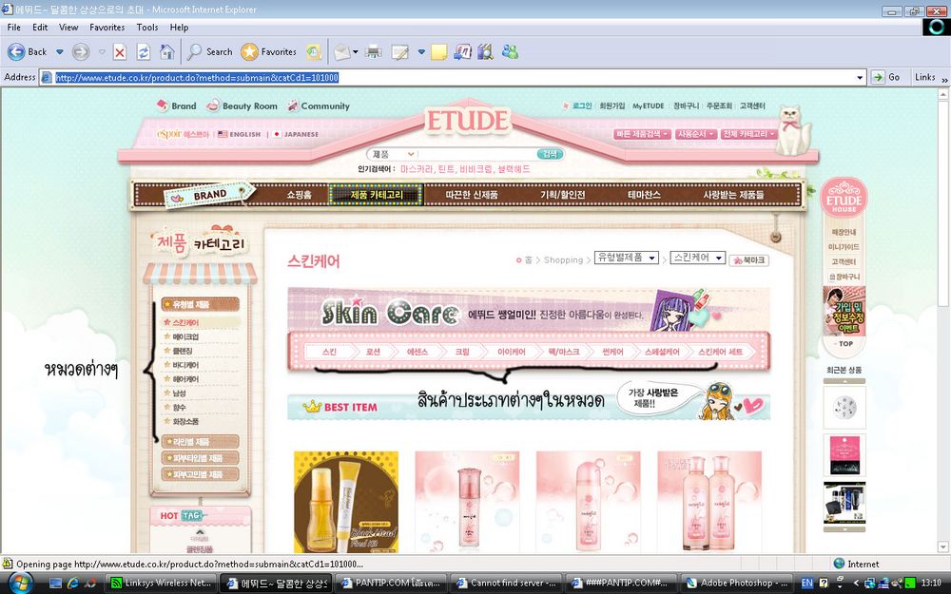Select 클렌징 in the category sidebar
The image size is (951, 594).
coord(182,351)
